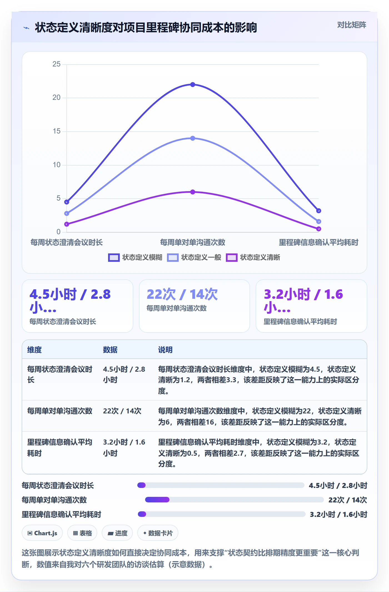Click the 3.2小时 / 1.6小时 progress value text
389x592 pixels.
(339, 514)
